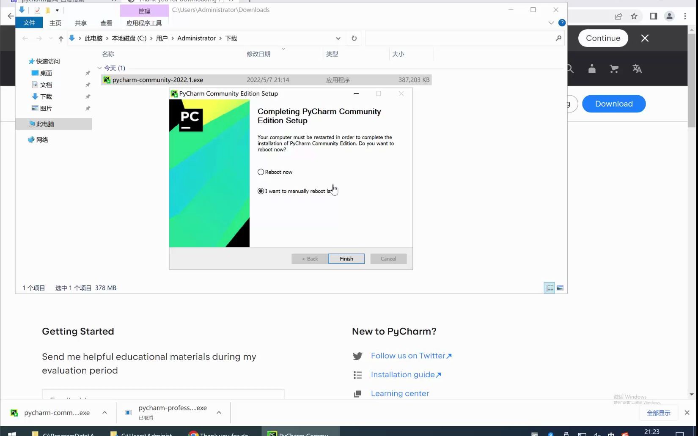
Task: Open 图片 in quick access
Action: pos(46,109)
